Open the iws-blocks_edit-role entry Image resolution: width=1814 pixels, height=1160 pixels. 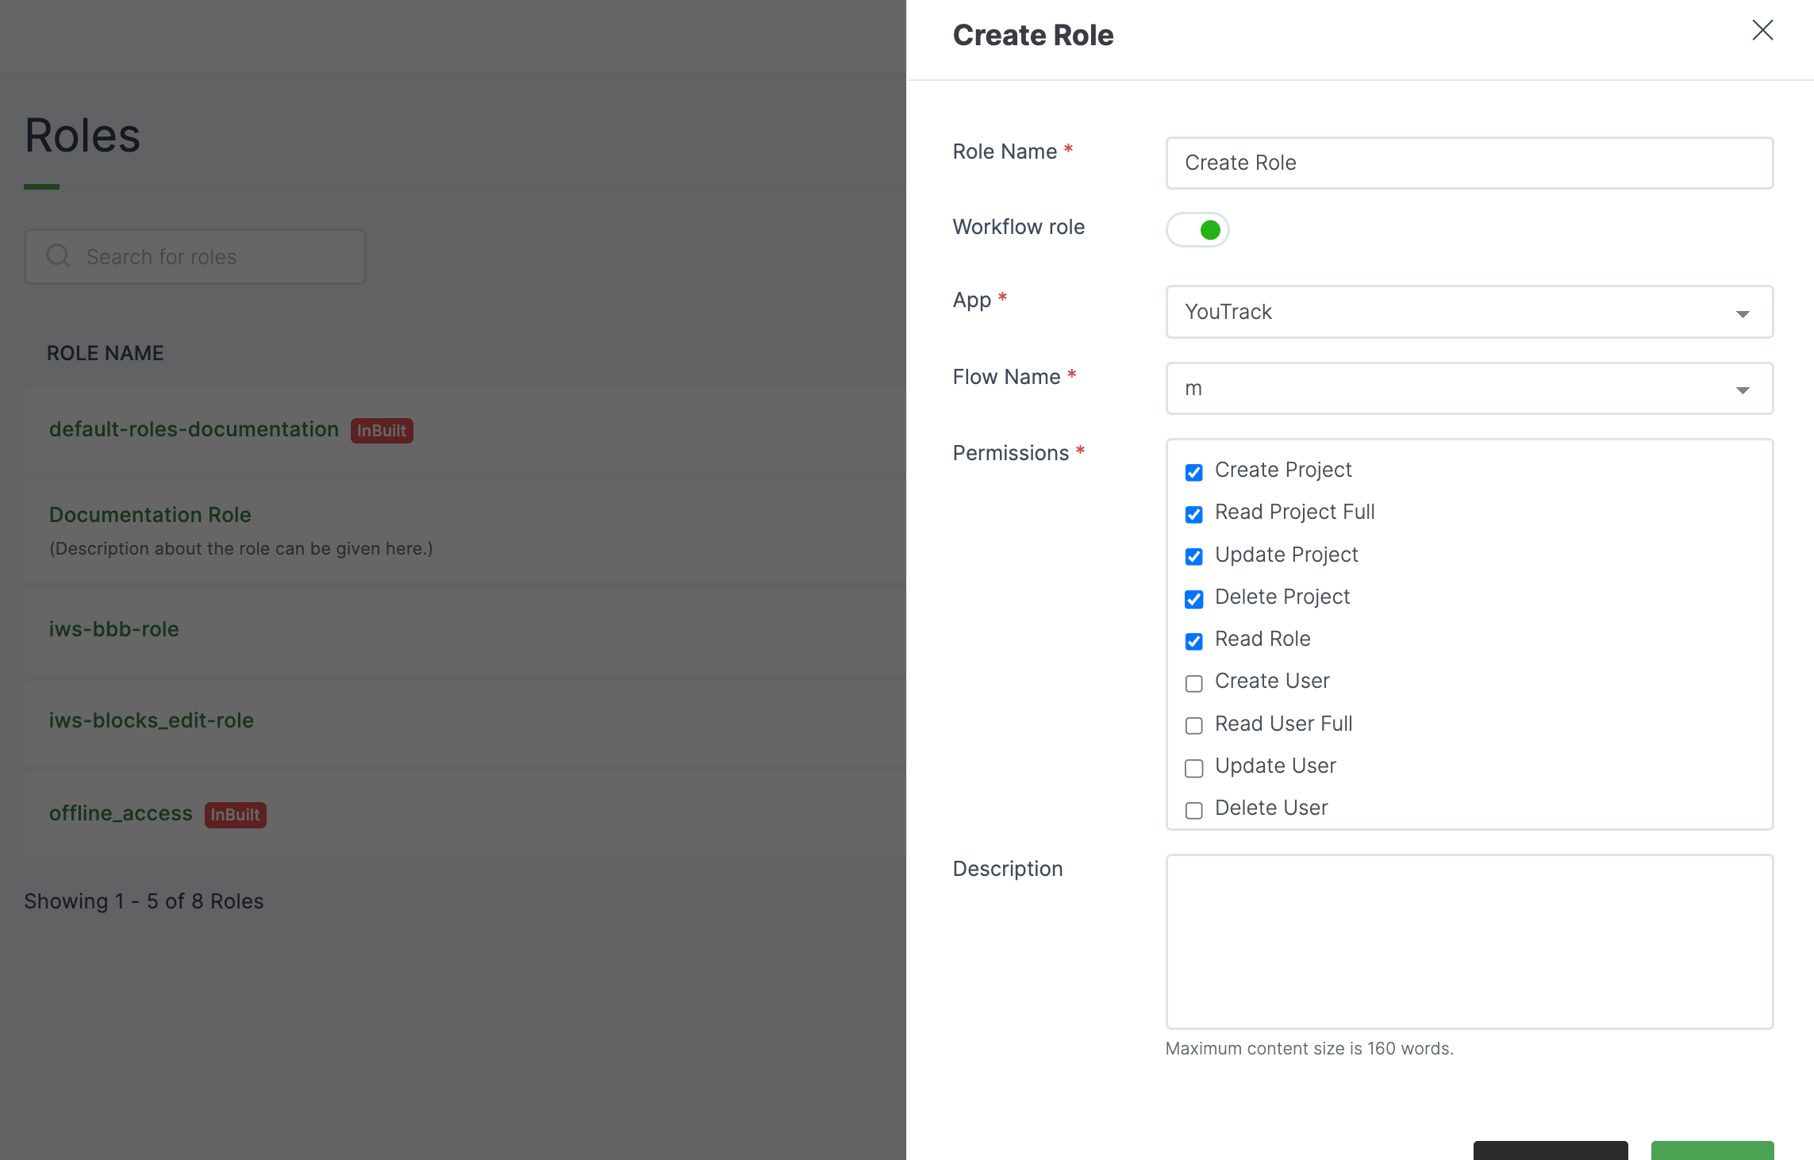(x=152, y=720)
